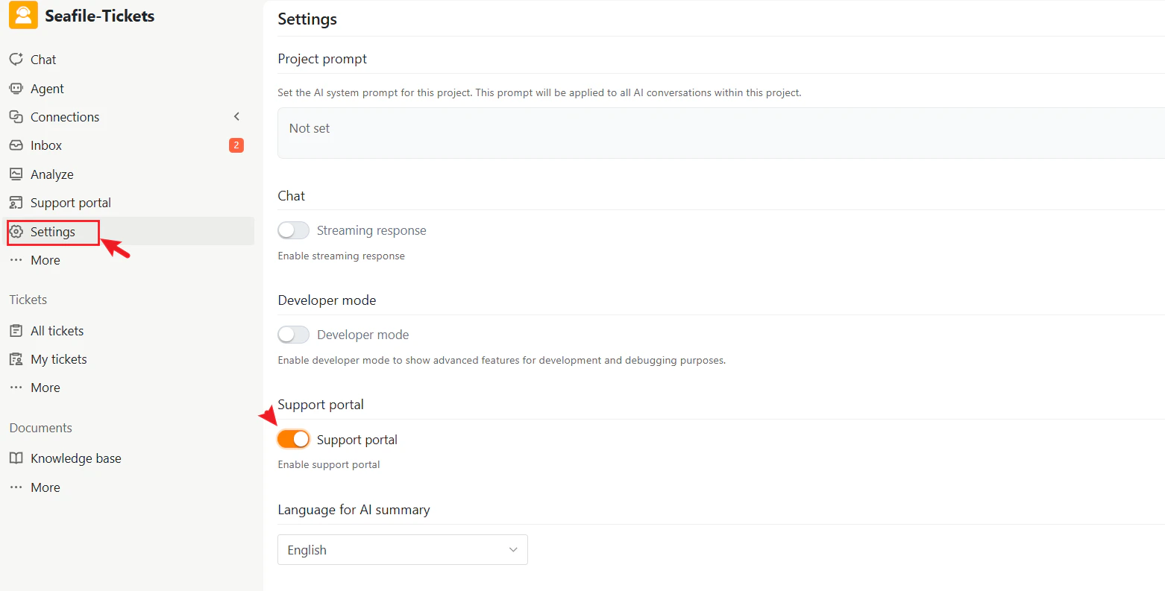
Task: Click the Seafile-Tickets logo icon
Action: [23, 16]
